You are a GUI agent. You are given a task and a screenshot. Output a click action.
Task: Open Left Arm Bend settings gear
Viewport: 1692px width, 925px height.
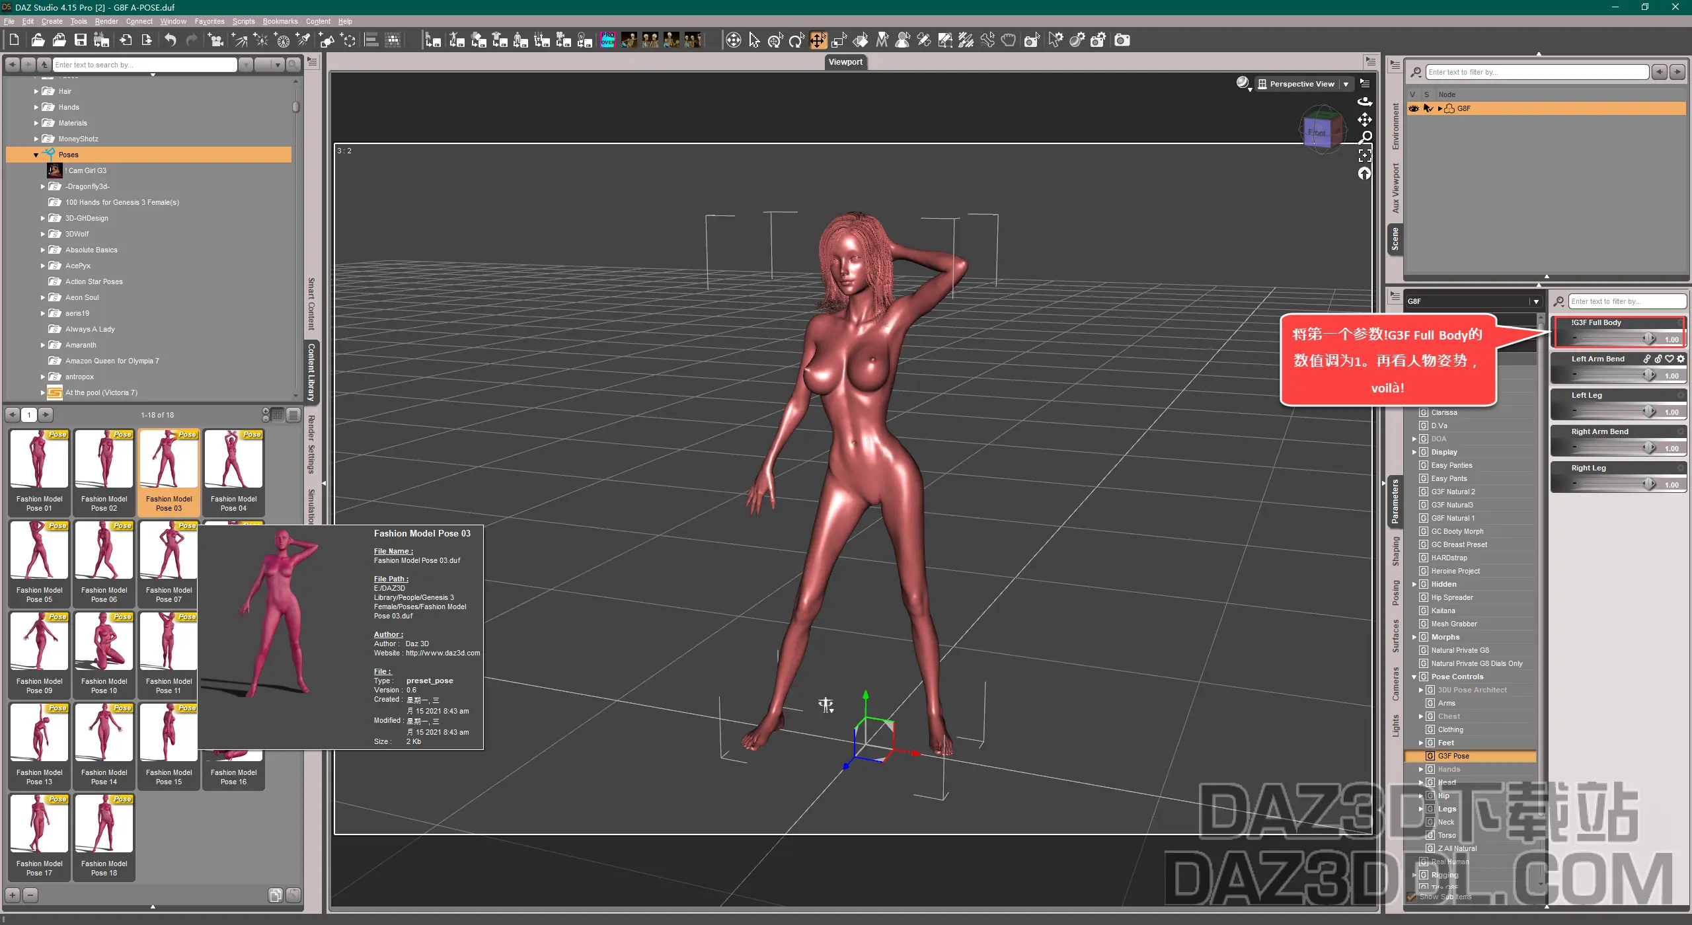click(1681, 359)
